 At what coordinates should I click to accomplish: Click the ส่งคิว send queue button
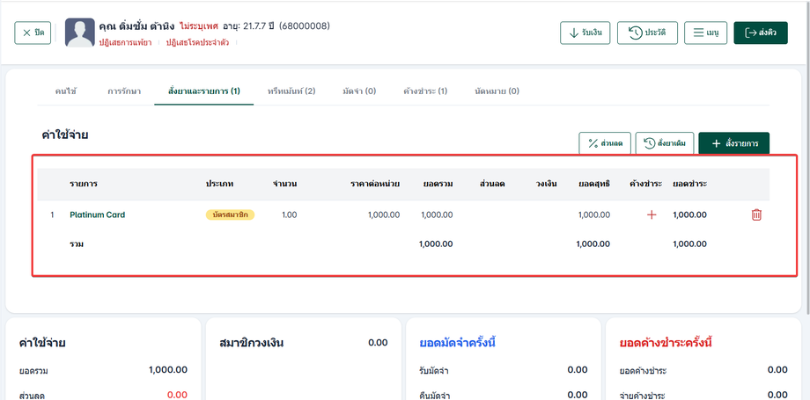761,33
